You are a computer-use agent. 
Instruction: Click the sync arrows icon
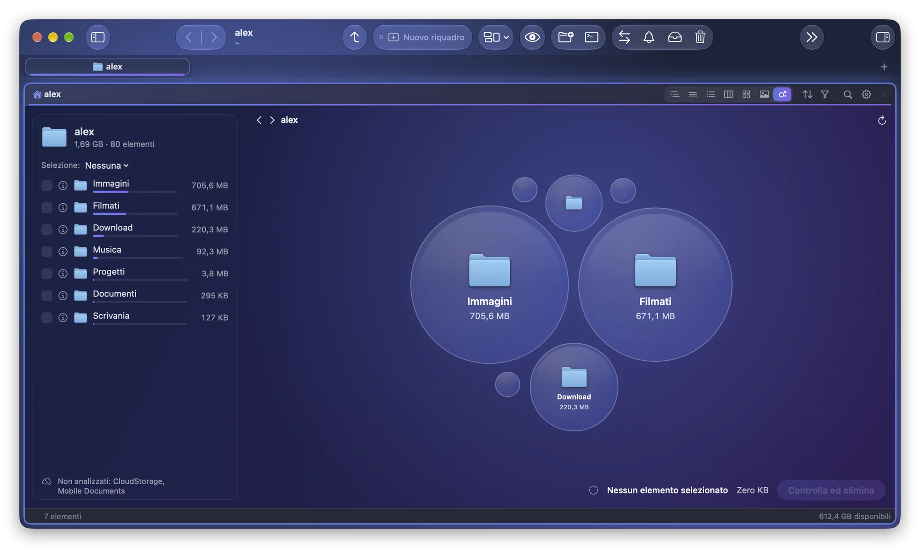(624, 37)
